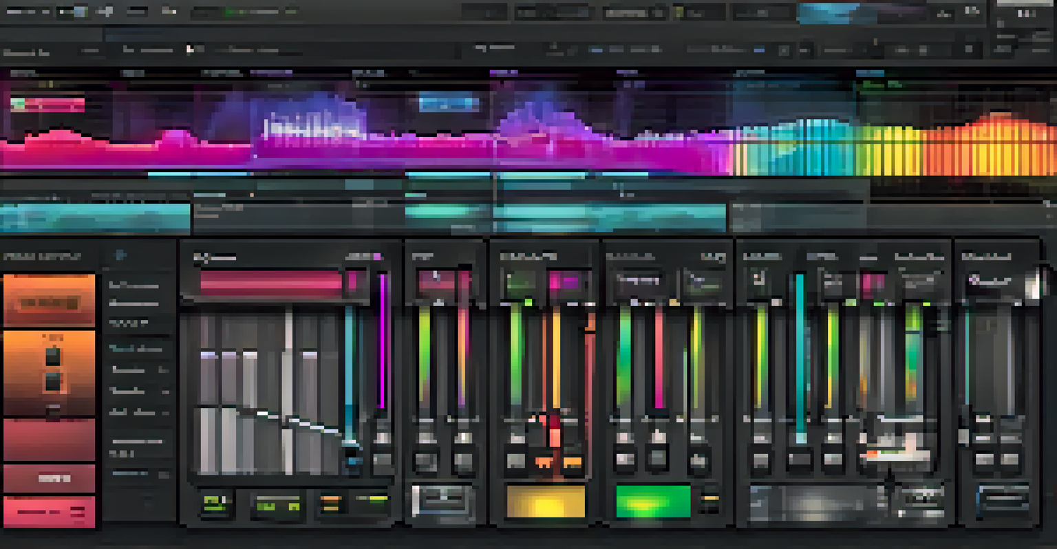Click the yellow glowing pad below the mixer
Image resolution: width=1057 pixels, height=549 pixels.
pos(546,501)
